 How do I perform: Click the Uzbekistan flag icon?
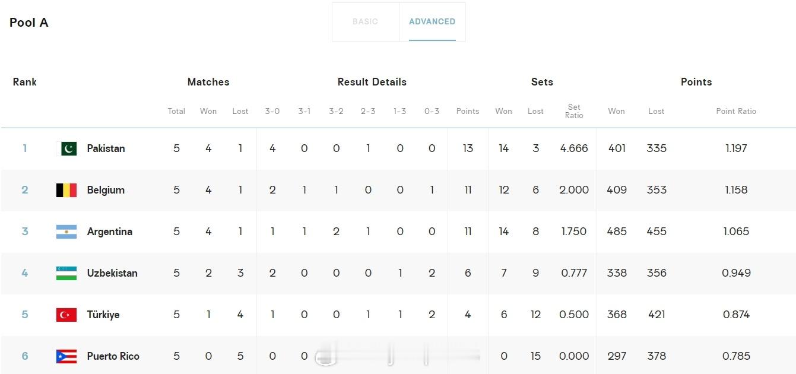click(66, 273)
